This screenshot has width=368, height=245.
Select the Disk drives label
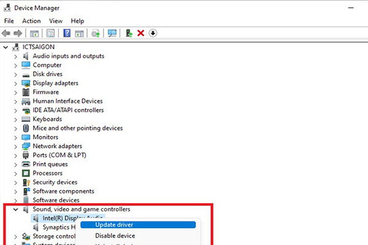pyautogui.click(x=47, y=74)
